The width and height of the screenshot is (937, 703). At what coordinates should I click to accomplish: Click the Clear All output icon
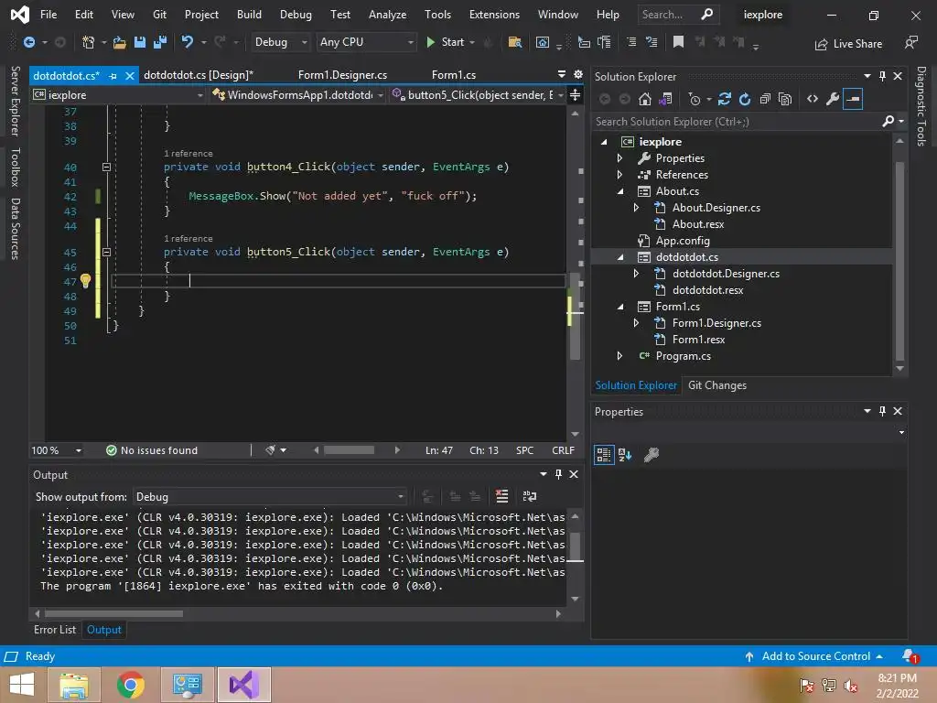point(502,496)
